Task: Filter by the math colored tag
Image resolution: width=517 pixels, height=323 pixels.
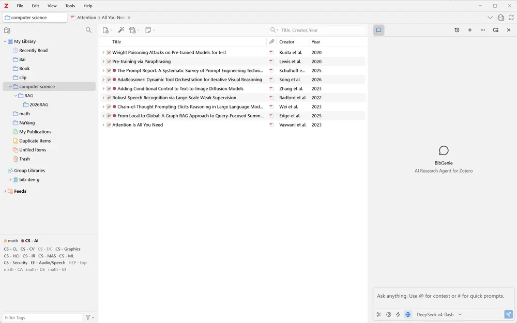Action: click(11, 241)
